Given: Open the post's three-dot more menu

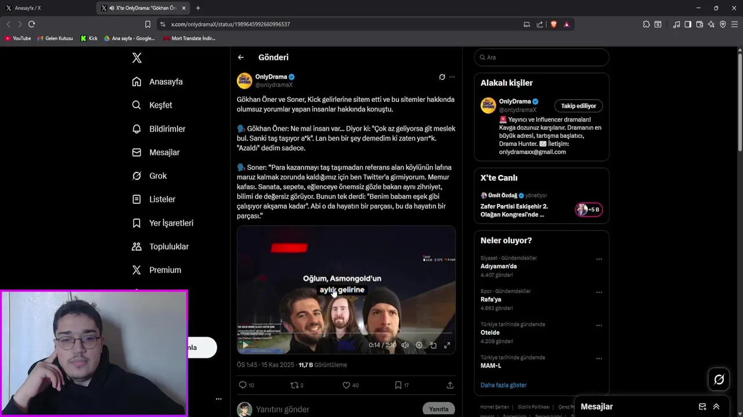Looking at the screenshot, I should click(452, 77).
